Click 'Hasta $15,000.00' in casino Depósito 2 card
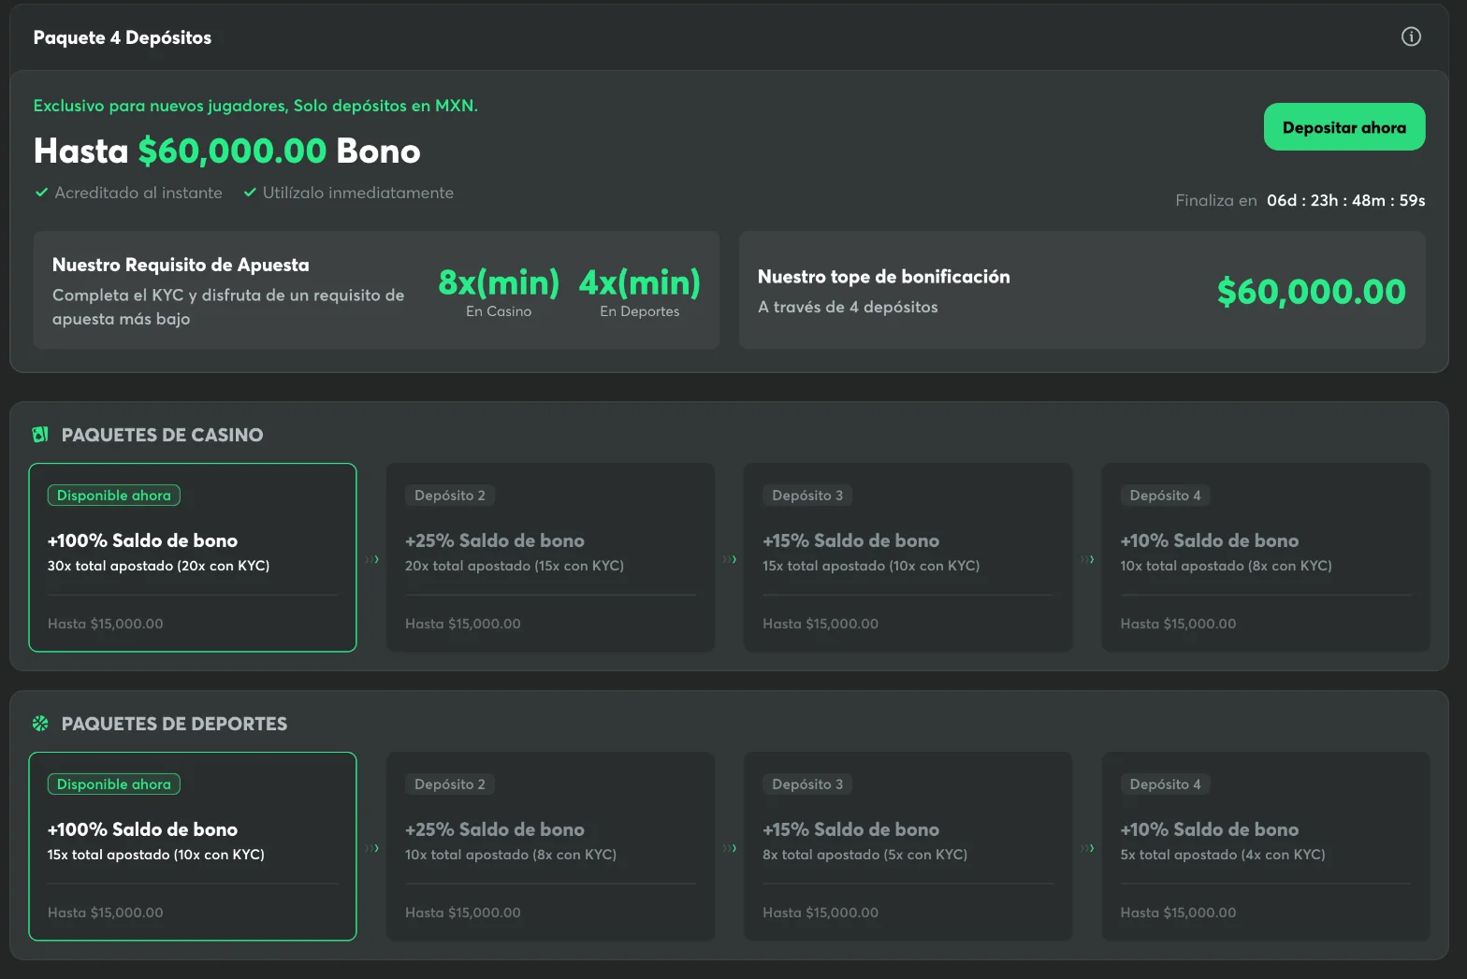 point(463,624)
